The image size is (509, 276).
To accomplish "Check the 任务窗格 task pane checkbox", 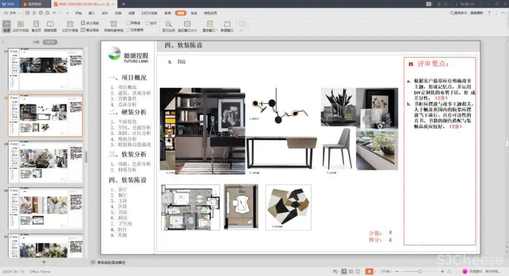I will 128,30.
